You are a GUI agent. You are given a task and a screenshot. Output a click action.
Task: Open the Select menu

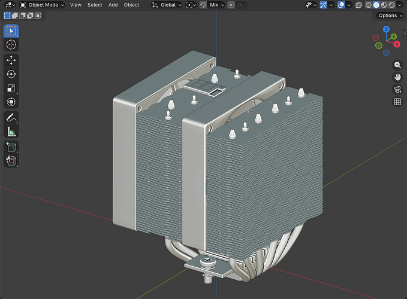click(x=95, y=5)
